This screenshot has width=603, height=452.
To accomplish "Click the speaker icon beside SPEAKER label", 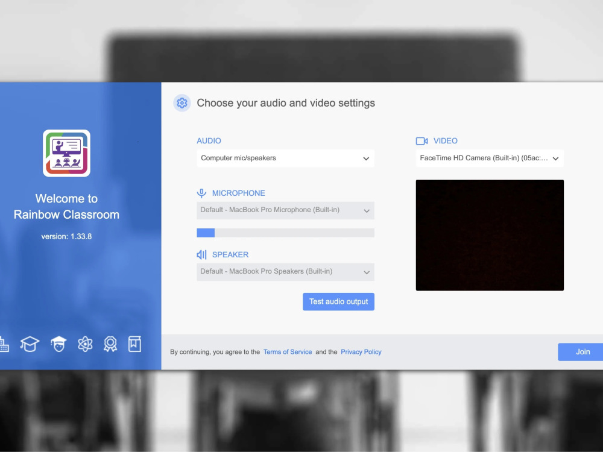I will [201, 255].
